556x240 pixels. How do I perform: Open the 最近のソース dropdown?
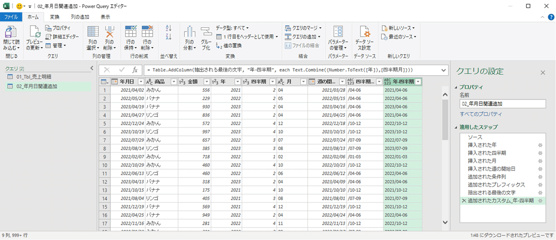coord(398,37)
